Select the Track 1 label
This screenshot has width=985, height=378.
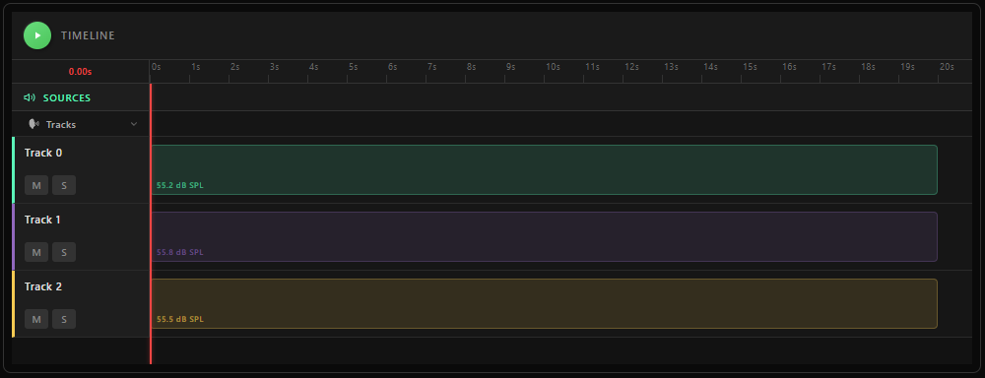point(42,220)
